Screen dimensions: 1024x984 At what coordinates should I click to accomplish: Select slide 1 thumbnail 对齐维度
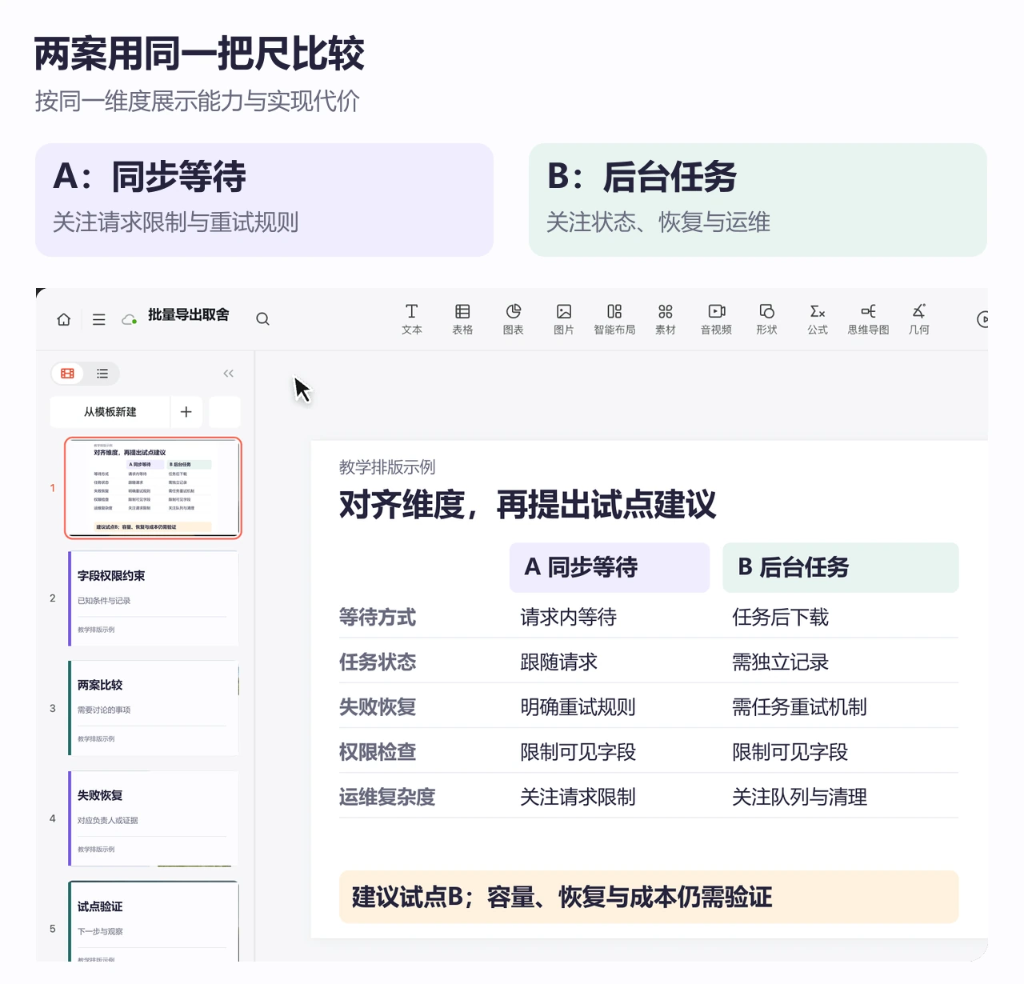point(153,488)
